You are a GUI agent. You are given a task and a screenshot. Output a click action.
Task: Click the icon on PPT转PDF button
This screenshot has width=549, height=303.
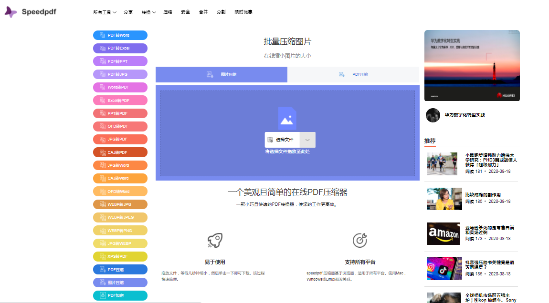103,113
